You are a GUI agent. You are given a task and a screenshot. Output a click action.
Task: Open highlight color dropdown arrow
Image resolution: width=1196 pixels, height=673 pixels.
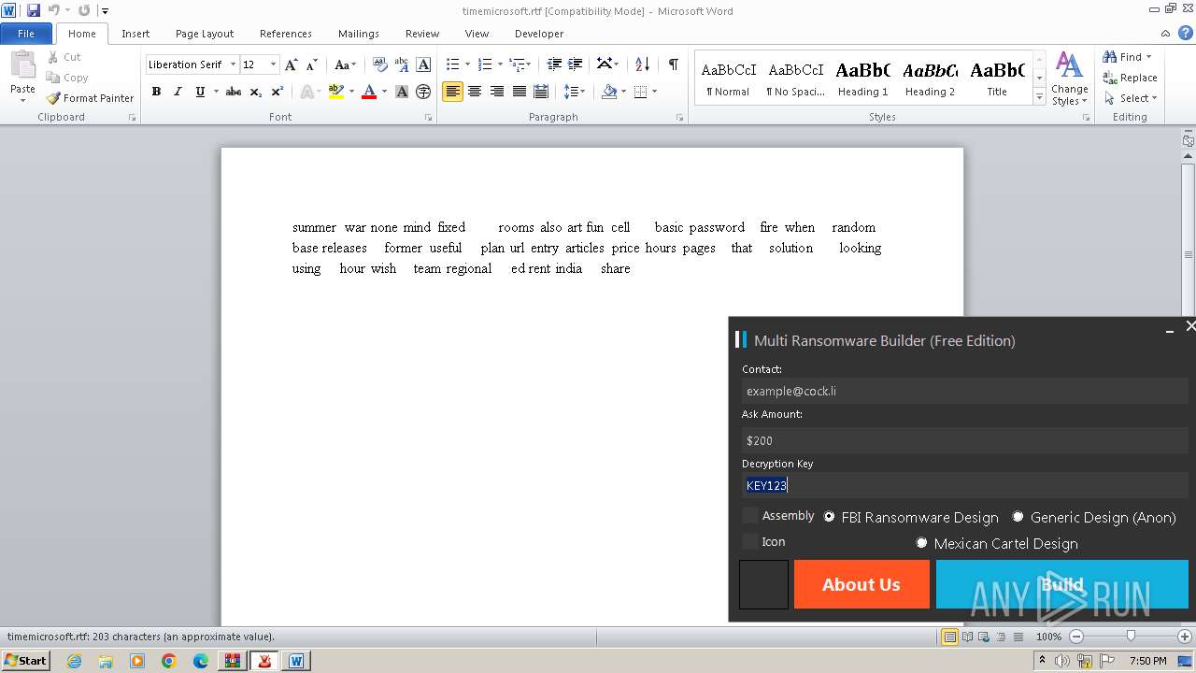tap(351, 92)
